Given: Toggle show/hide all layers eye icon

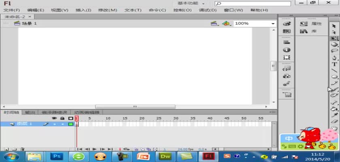Looking at the screenshot, I should [54, 118].
